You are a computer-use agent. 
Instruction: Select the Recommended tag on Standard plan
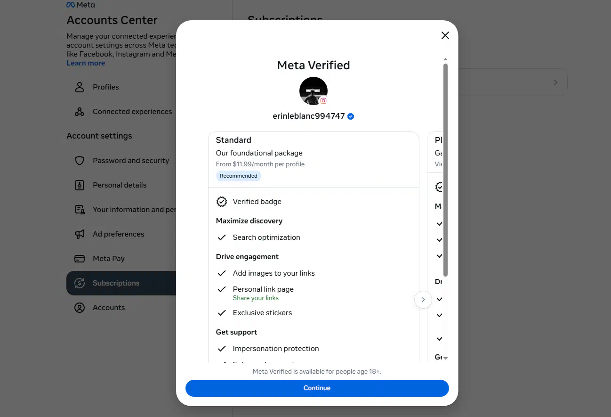coord(238,176)
